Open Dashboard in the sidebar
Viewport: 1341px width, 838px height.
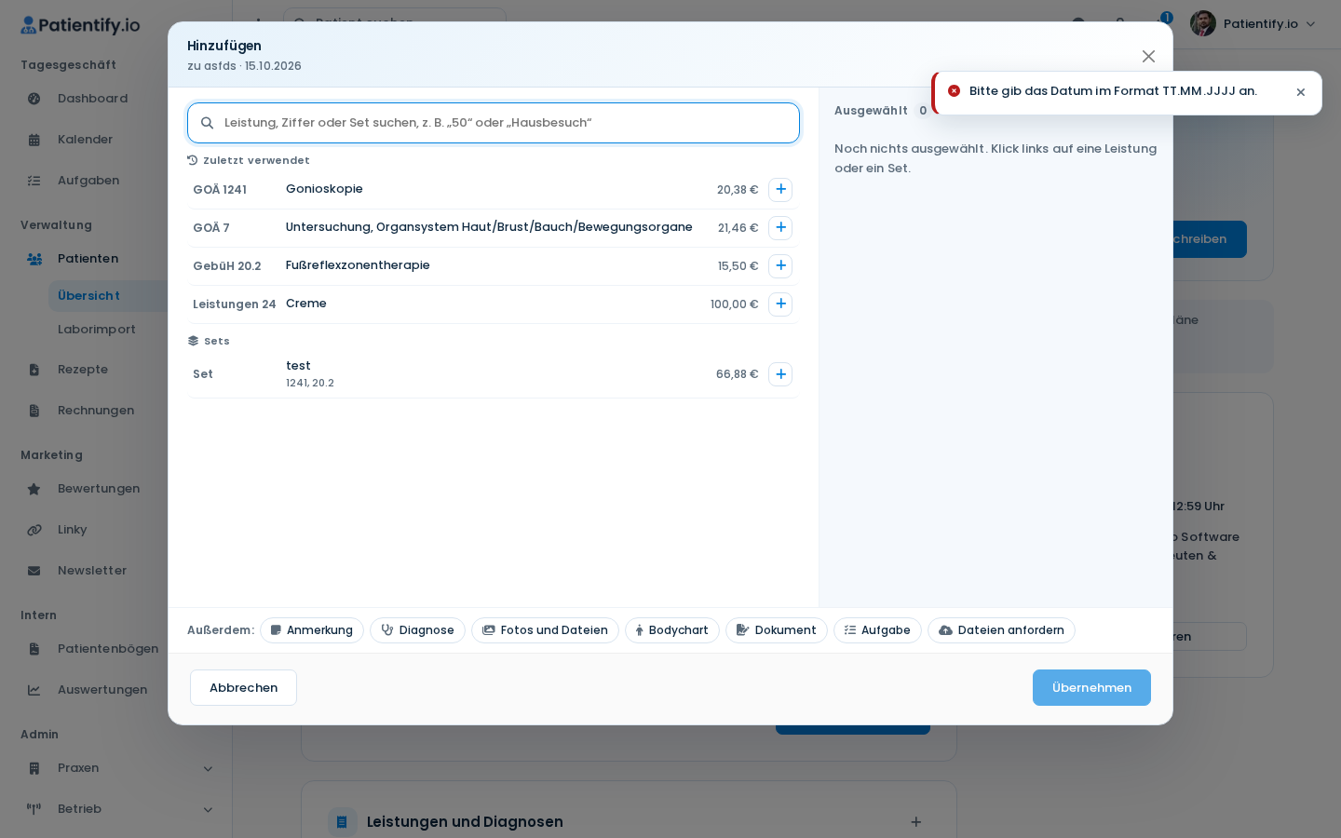click(92, 99)
